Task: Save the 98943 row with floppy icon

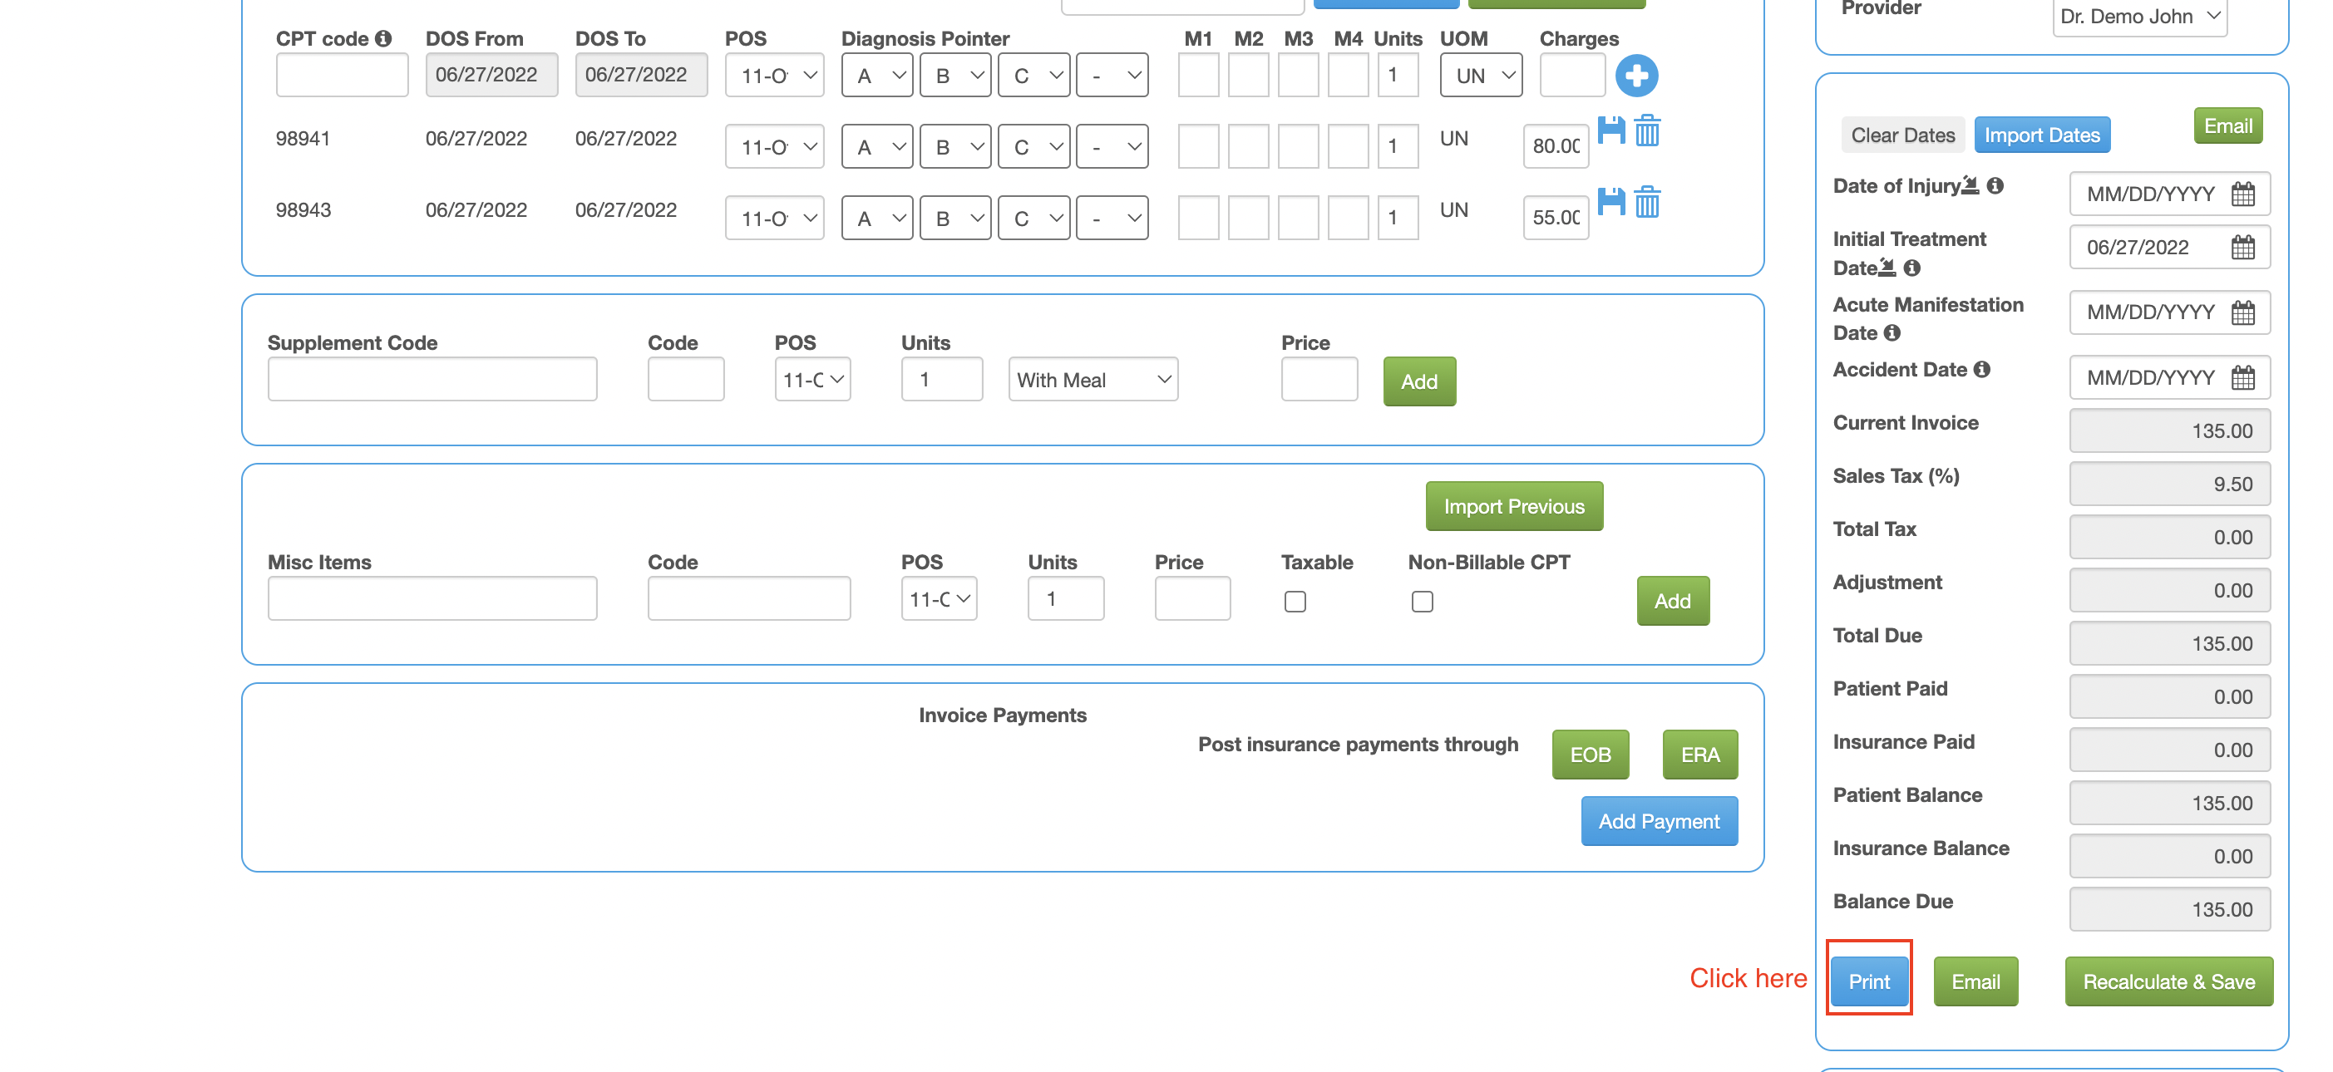Action: 1611,201
